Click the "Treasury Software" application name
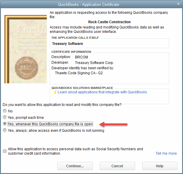Image resolution: width=183 pixels, height=174 pixels. click(x=67, y=44)
